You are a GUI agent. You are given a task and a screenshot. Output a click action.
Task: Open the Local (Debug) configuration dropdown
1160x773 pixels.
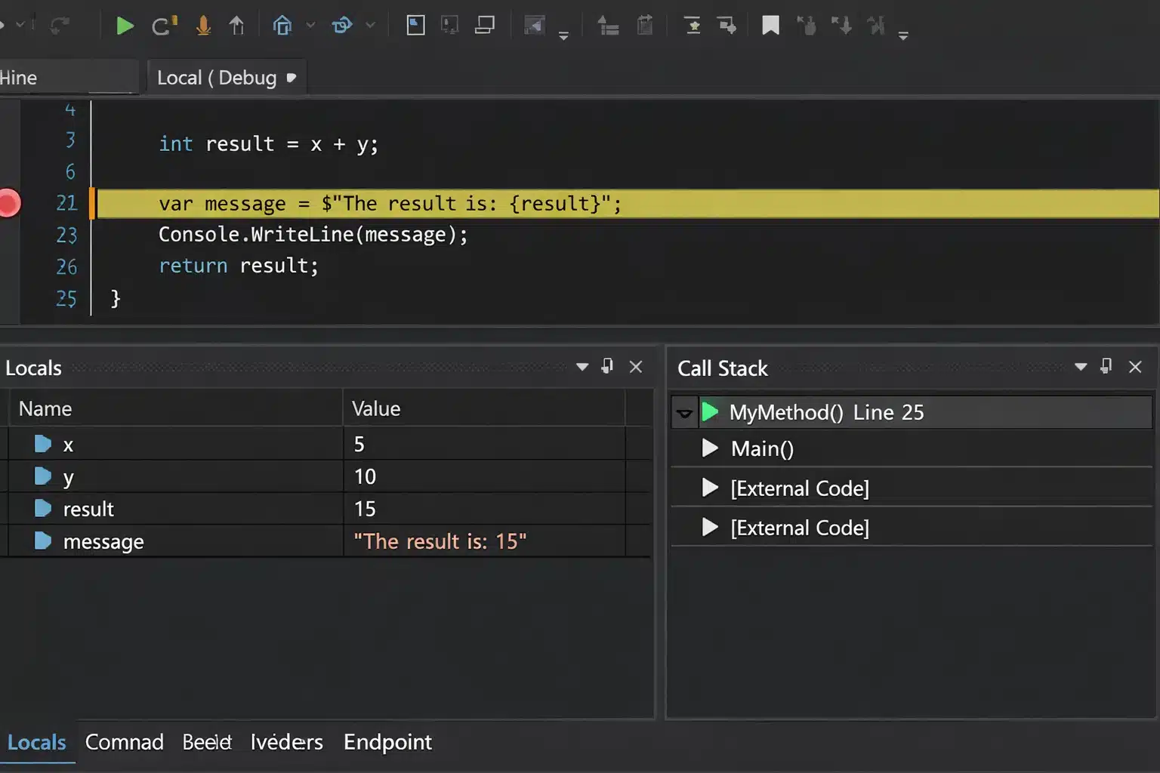(x=292, y=77)
